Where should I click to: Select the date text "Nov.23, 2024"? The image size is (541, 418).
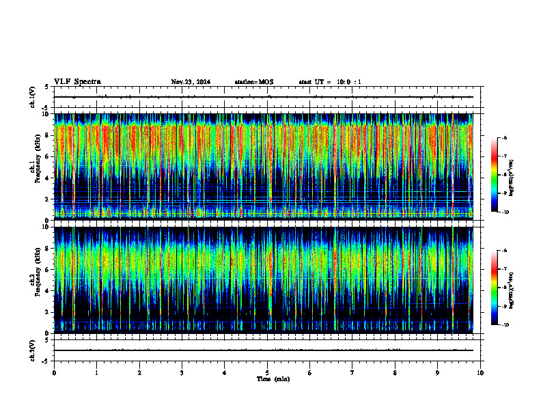click(x=191, y=82)
